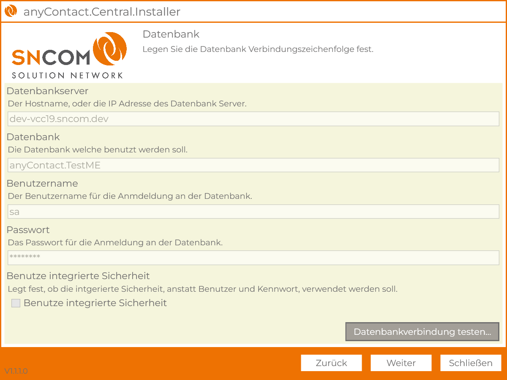
Task: Click the V1.1.1.0 version label
Action: [x=16, y=371]
